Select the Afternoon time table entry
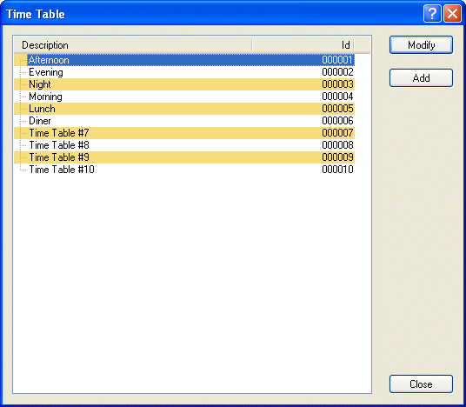The image size is (466, 407). coord(184,60)
